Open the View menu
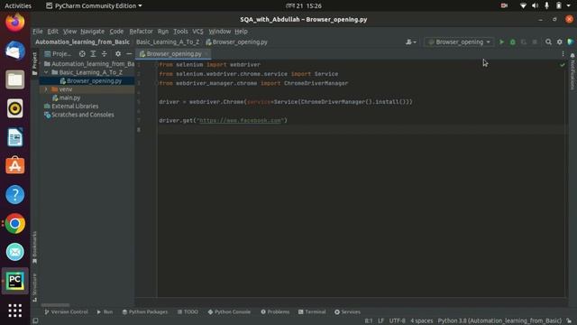The height and width of the screenshot is (325, 577). tap(69, 32)
